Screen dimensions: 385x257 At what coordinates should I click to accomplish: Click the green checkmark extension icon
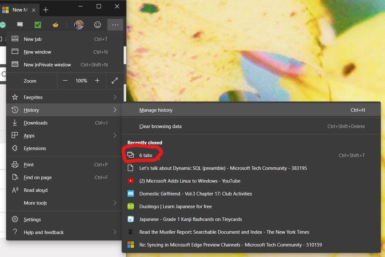37,25
